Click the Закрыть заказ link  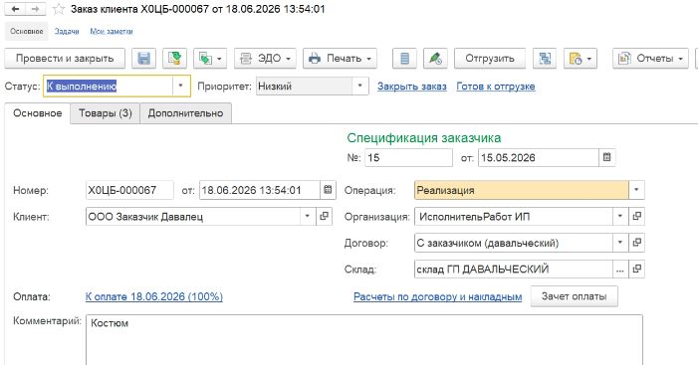412,87
